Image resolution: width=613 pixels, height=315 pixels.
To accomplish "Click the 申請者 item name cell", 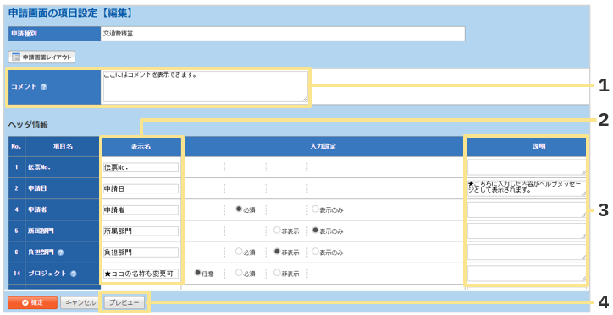I will (x=62, y=209).
